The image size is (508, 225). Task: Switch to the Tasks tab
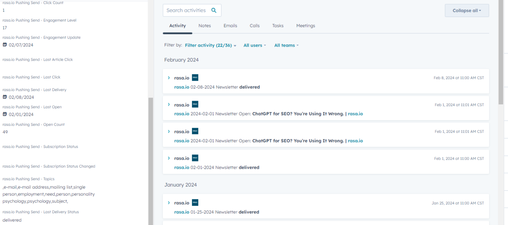[278, 26]
